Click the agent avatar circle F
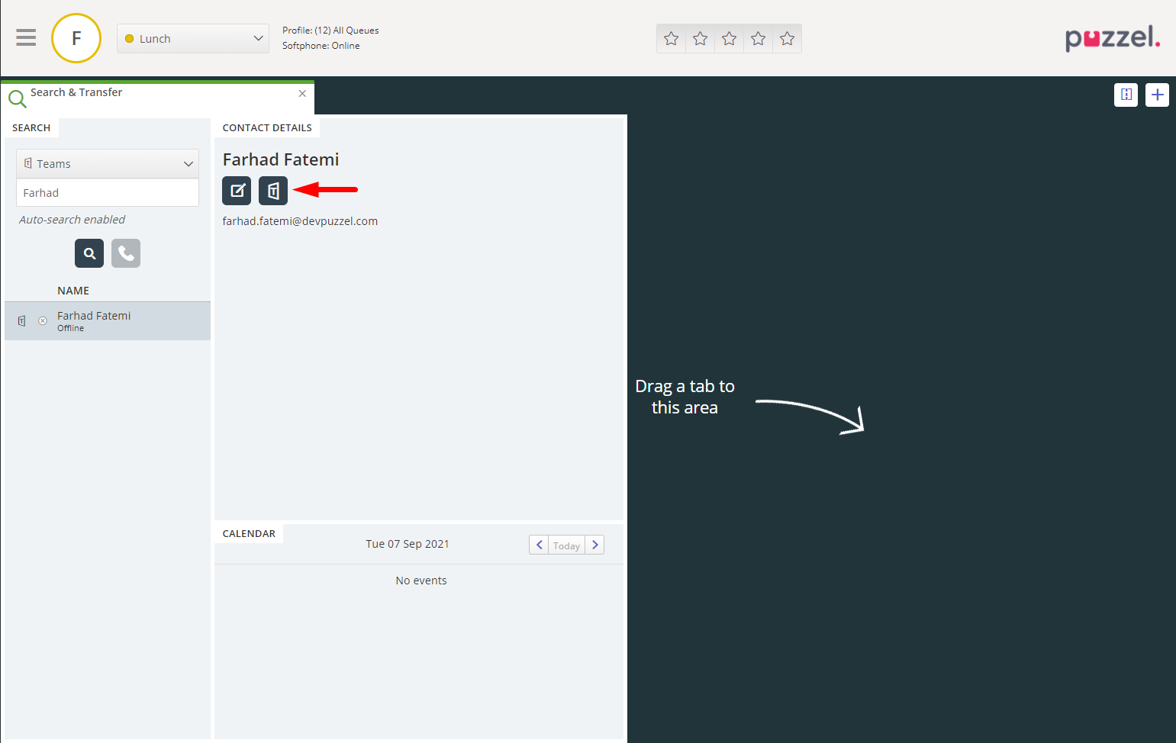The height and width of the screenshot is (743, 1176). 76,38
